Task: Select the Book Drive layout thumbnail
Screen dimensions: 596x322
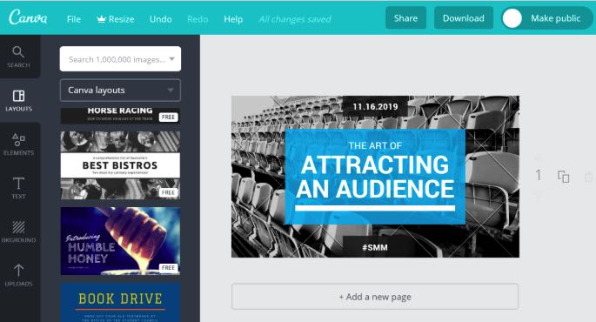Action: pos(120,302)
